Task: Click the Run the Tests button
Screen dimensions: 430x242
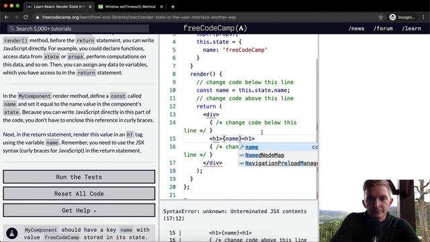Action: 79,177
